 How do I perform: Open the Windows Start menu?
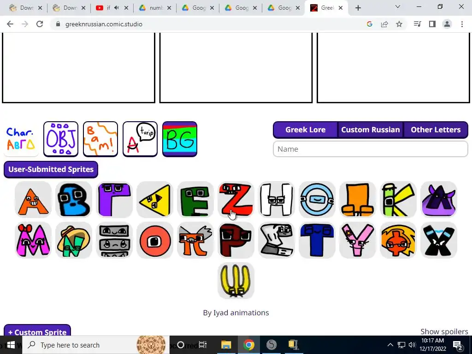click(x=11, y=345)
